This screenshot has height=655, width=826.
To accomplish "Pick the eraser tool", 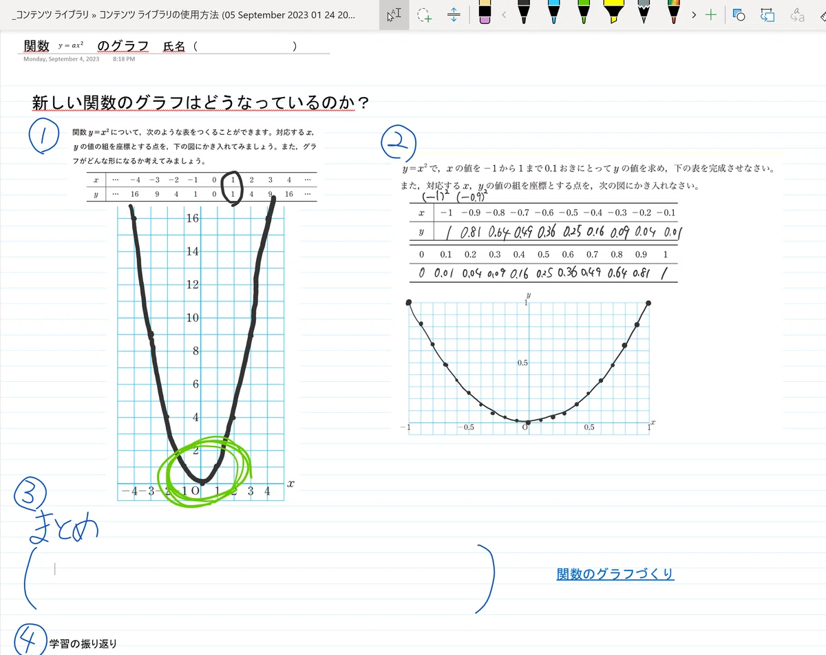I will tap(484, 12).
